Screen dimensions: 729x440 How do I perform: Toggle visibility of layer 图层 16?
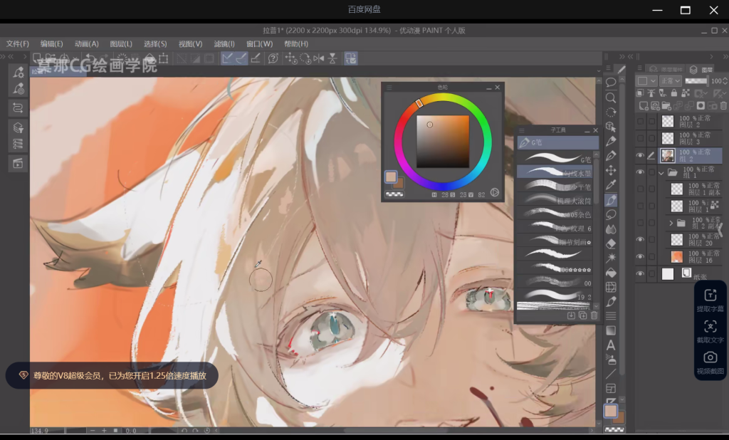[x=640, y=257]
